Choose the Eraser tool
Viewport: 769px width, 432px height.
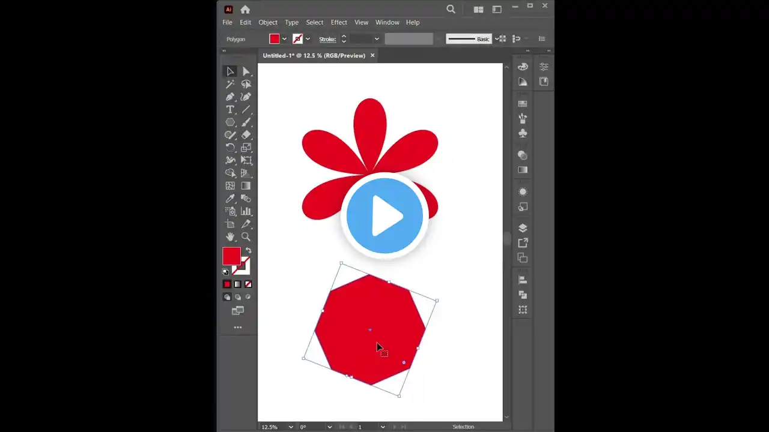point(246,135)
